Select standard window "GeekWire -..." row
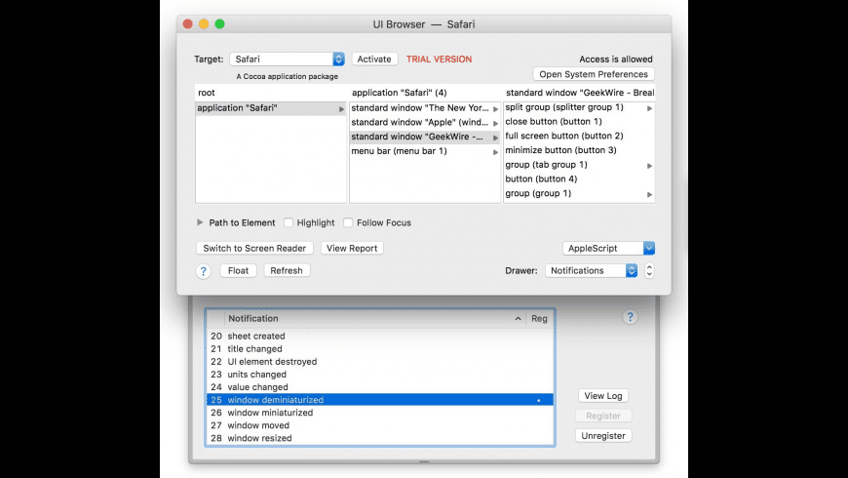Viewport: 848px width, 478px height. coord(425,137)
